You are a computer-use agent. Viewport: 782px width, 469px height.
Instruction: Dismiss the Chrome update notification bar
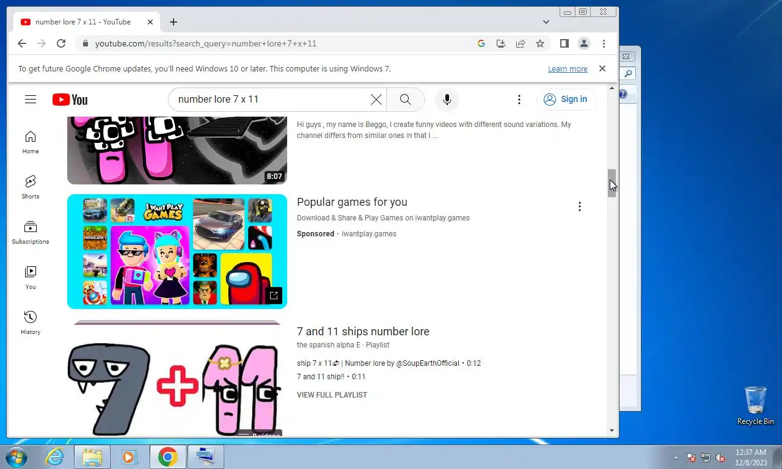point(602,68)
